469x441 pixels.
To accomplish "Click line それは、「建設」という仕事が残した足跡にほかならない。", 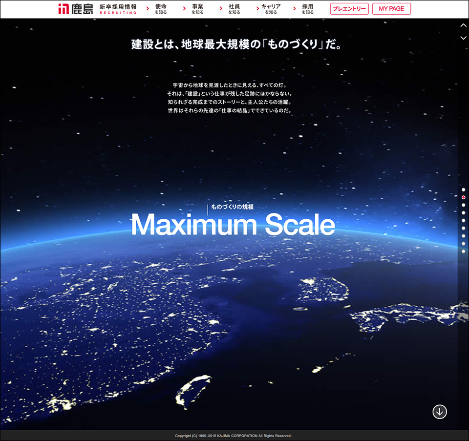I will (x=230, y=94).
